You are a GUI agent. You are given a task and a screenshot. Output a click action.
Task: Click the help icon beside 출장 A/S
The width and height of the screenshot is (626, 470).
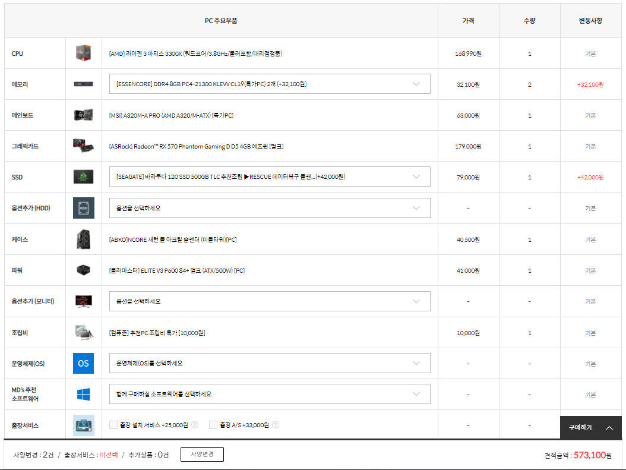click(x=275, y=425)
